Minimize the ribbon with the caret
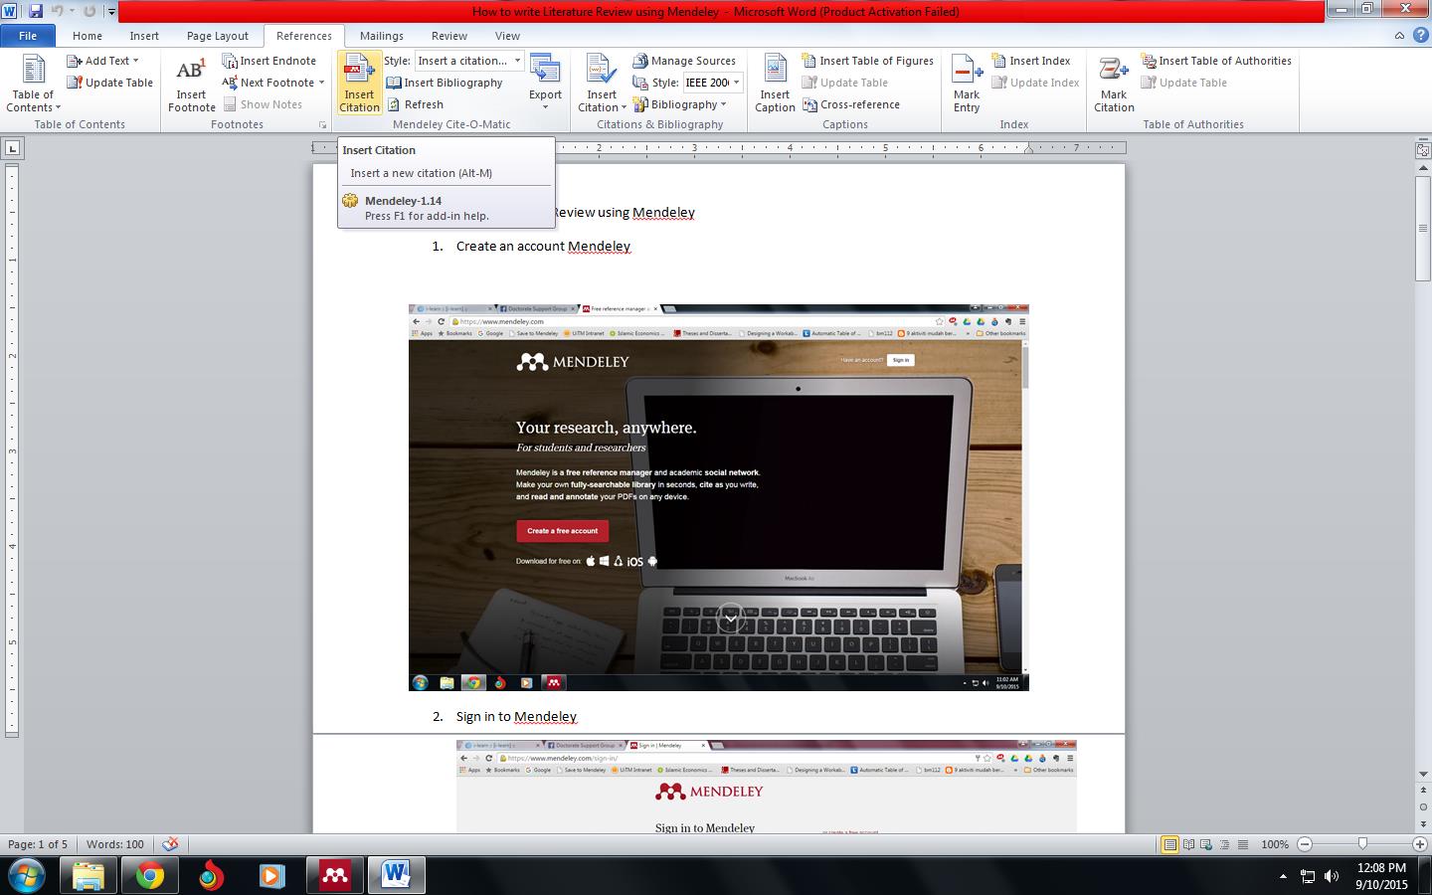 click(1399, 36)
